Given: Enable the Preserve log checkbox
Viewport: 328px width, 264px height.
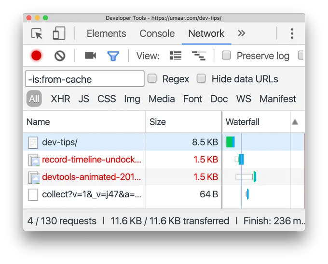Looking at the screenshot, I should (226, 56).
